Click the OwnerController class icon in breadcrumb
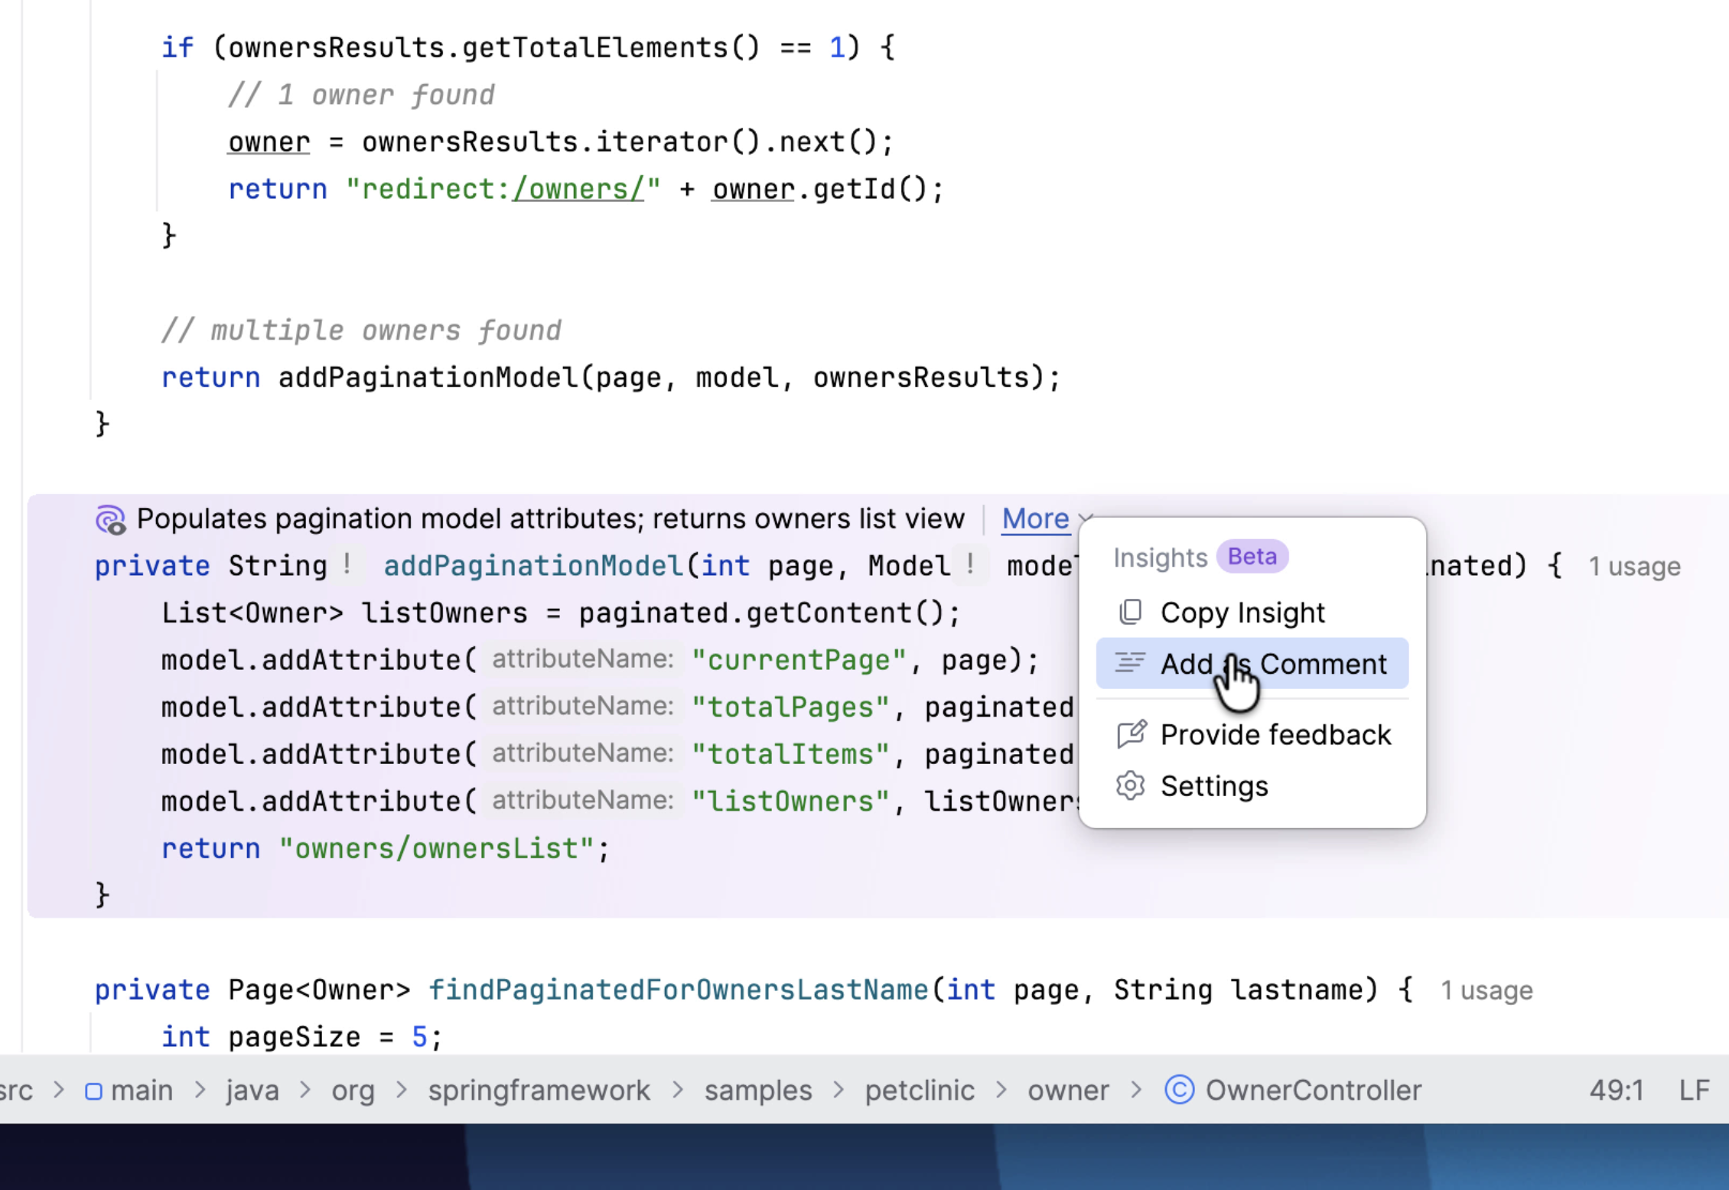Screen dimensions: 1729x1190 coord(1179,1090)
